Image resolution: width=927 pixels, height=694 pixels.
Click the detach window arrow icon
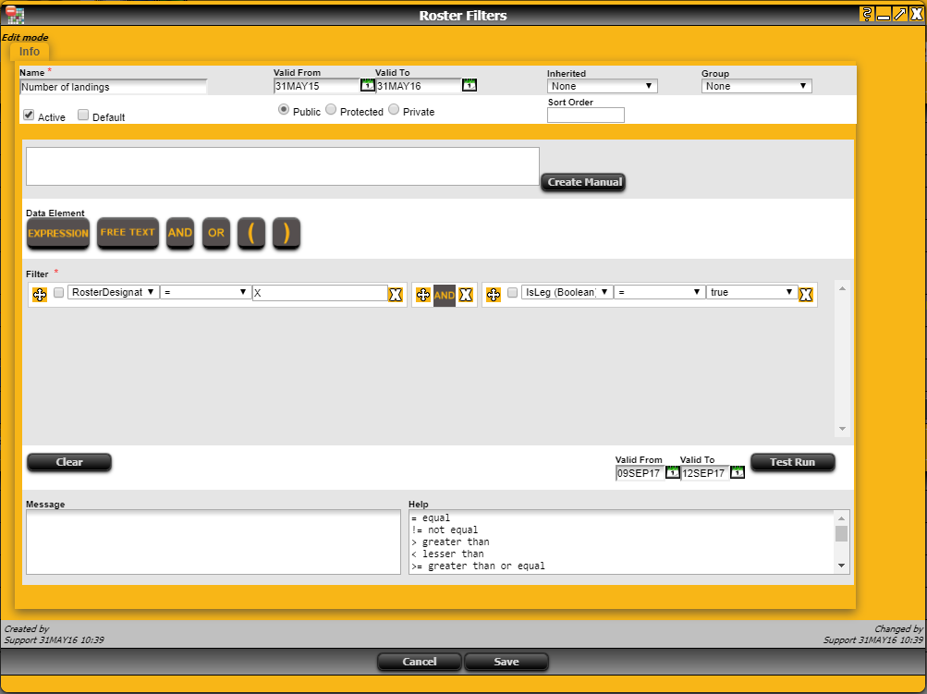tap(900, 14)
